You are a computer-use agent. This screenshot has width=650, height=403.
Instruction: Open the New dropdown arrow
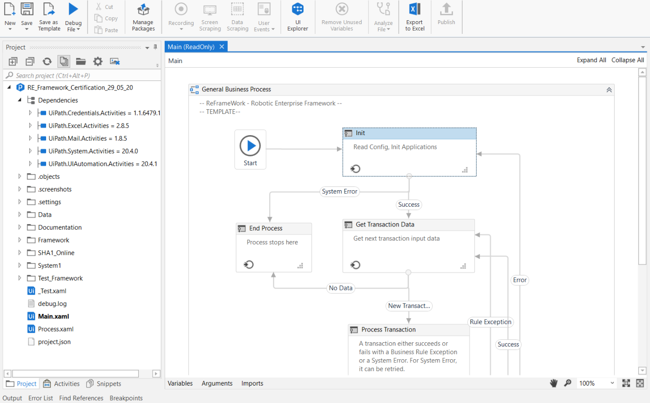click(x=10, y=29)
